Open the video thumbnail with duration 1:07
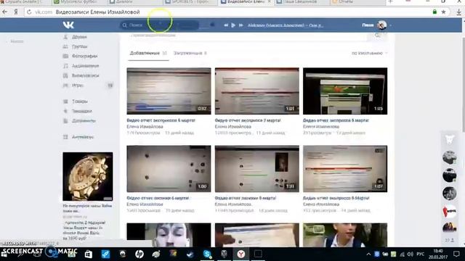Image resolution: width=465 pixels, height=261 pixels. coord(345,169)
